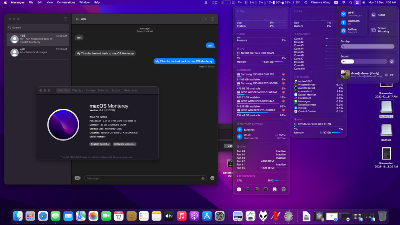Switch to Displays tab in About This Mac
400x225 pixels.
[x=78, y=90]
